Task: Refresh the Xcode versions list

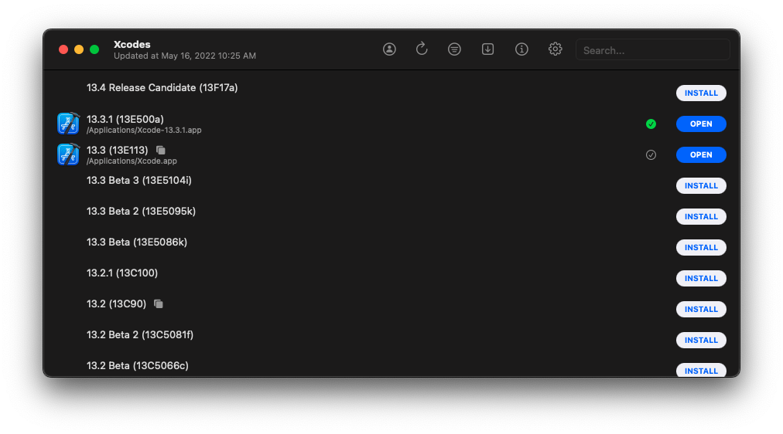Action: [x=422, y=49]
